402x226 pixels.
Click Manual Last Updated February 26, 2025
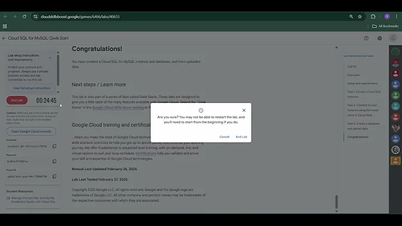point(104,169)
